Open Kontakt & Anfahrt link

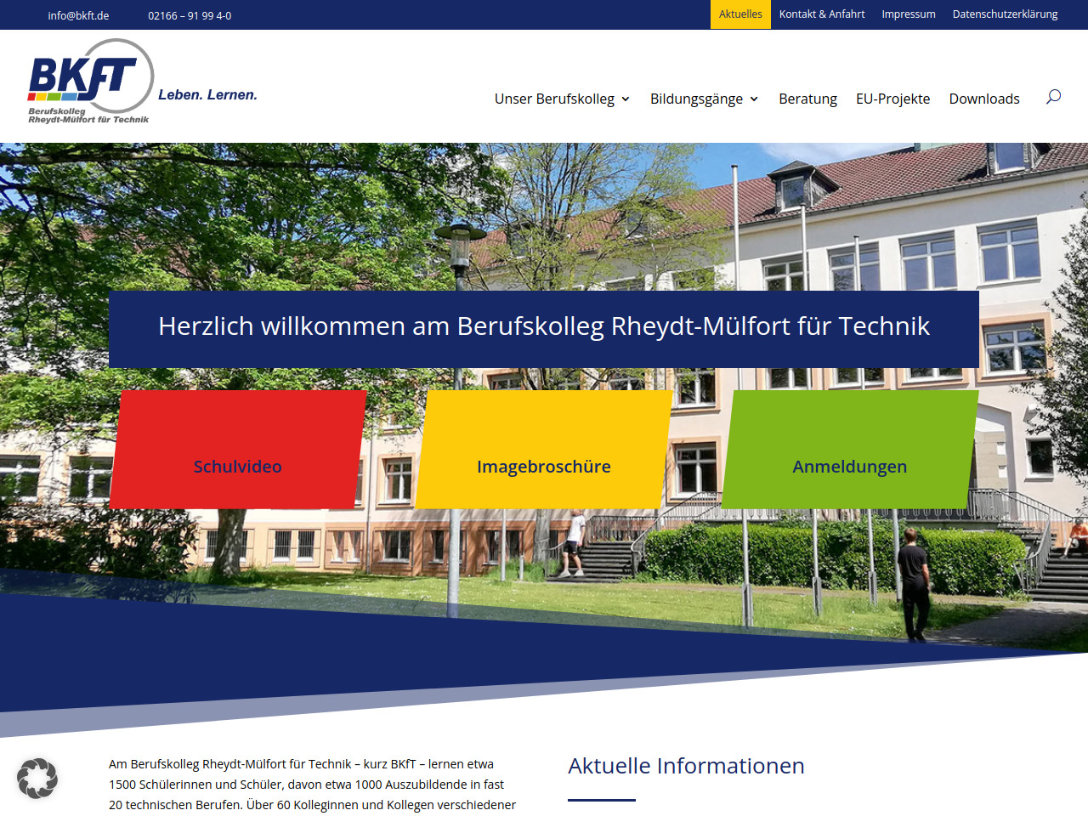click(x=821, y=14)
